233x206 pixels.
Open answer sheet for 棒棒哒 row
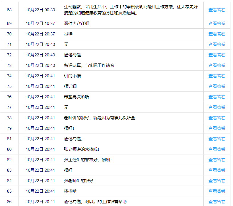[x=217, y=191]
